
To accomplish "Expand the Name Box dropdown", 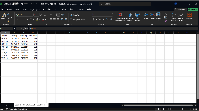I will (x=11, y=29).
